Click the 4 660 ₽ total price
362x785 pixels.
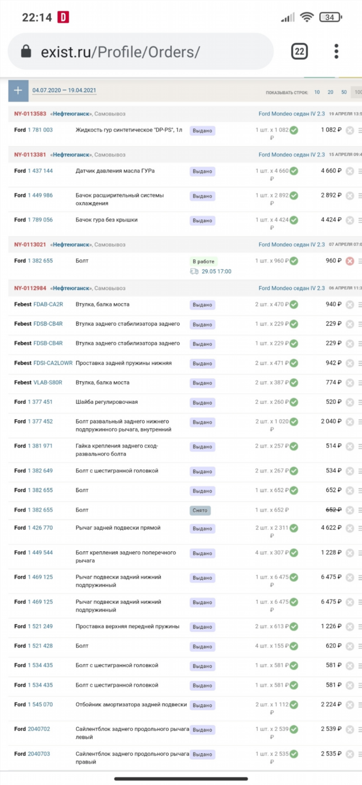[331, 171]
